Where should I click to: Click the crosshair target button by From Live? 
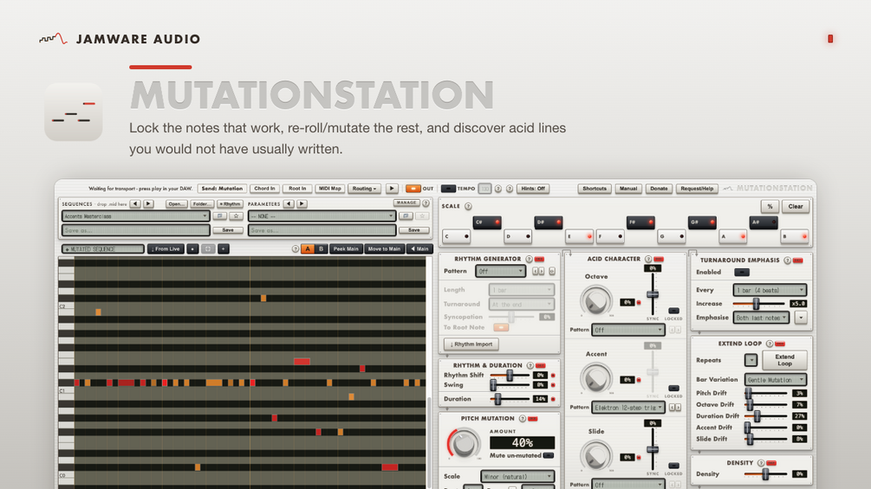click(208, 249)
